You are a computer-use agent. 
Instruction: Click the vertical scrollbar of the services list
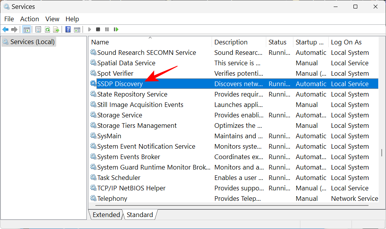(382, 116)
